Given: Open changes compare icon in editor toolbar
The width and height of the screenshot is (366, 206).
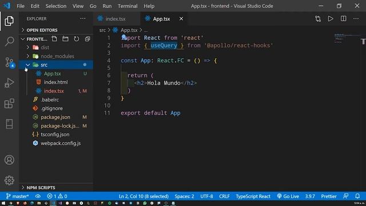Looking at the screenshot, I should pyautogui.click(x=318, y=19).
